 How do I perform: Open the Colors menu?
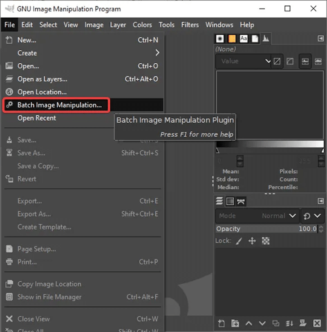coord(142,25)
